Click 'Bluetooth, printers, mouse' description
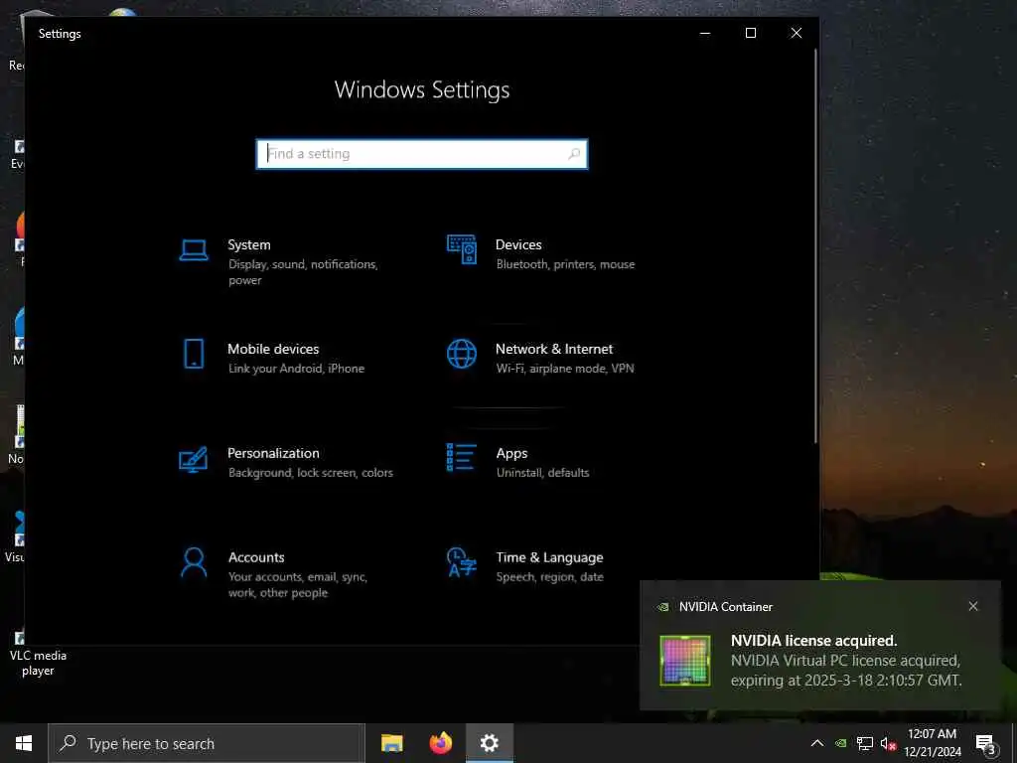Viewport: 1017px width, 763px height. 565,264
